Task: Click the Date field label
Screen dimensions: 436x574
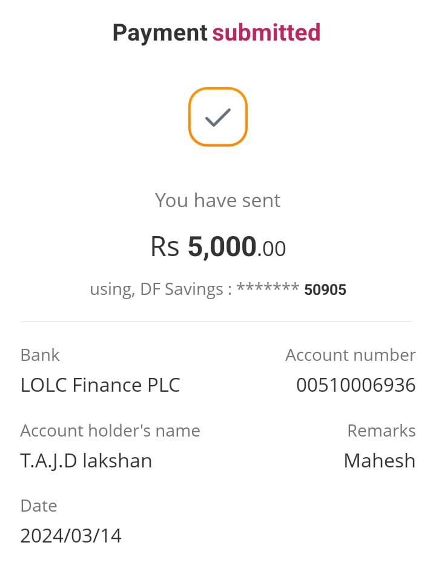Action: tap(39, 506)
